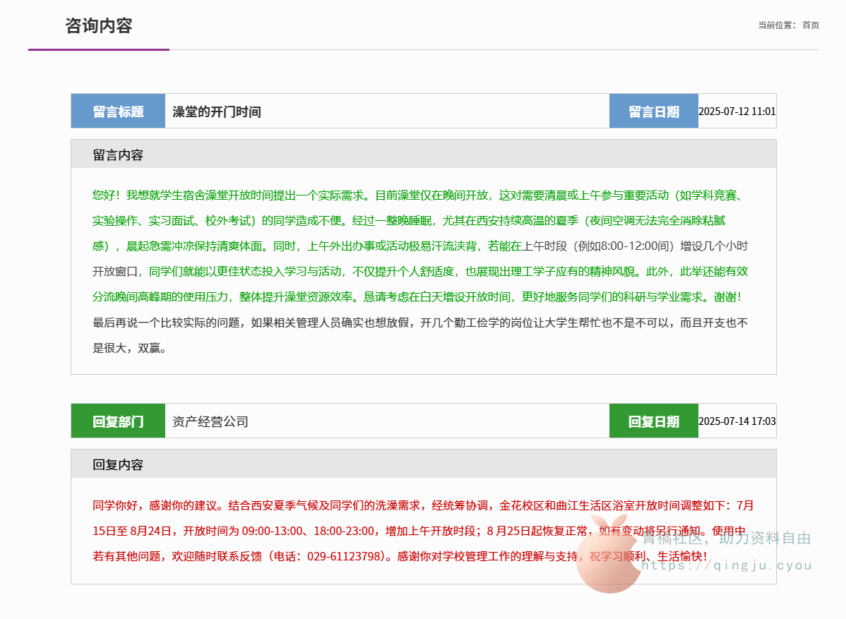The image size is (846, 619).
Task: Click the green 回复部门 label
Action: [x=118, y=421]
